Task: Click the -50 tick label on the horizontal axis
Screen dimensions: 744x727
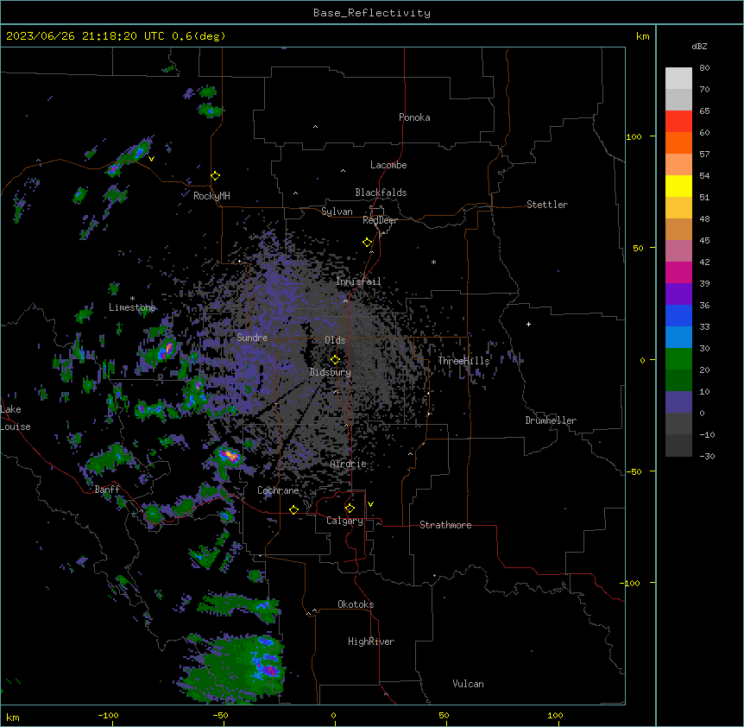Action: [x=220, y=715]
